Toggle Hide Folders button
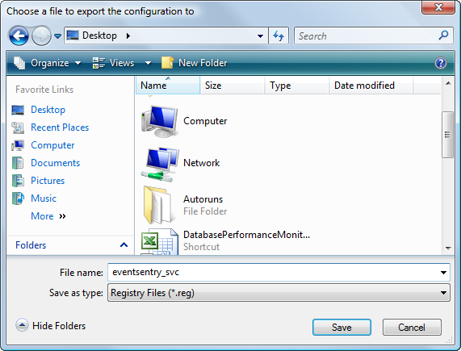 [51, 325]
